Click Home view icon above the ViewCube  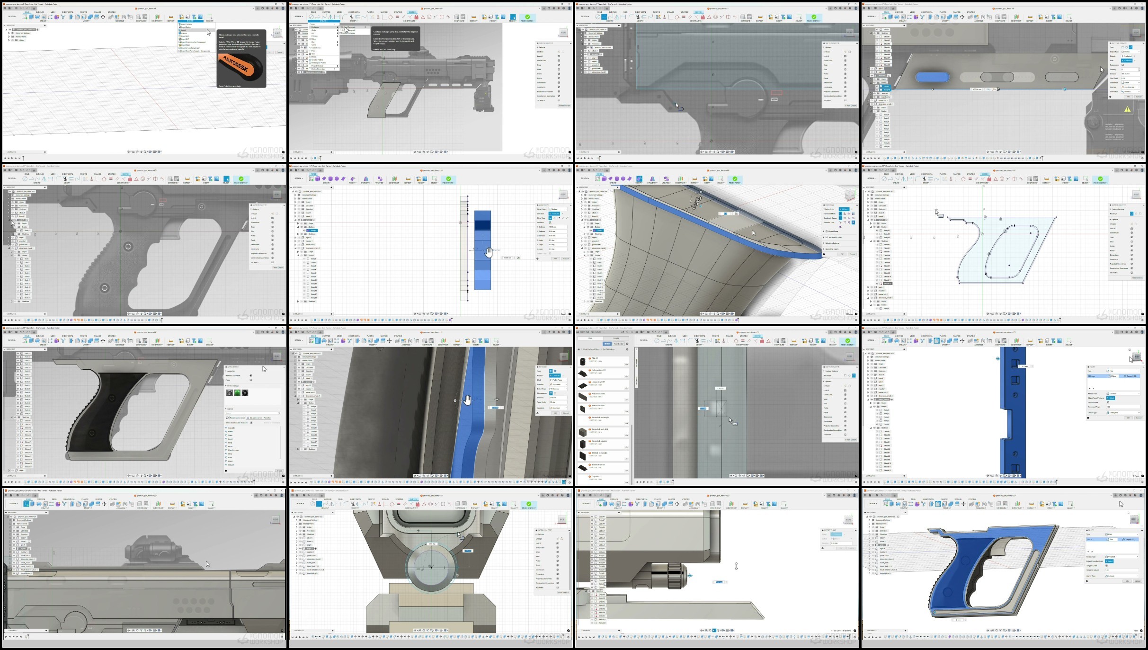pyautogui.click(x=1130, y=349)
